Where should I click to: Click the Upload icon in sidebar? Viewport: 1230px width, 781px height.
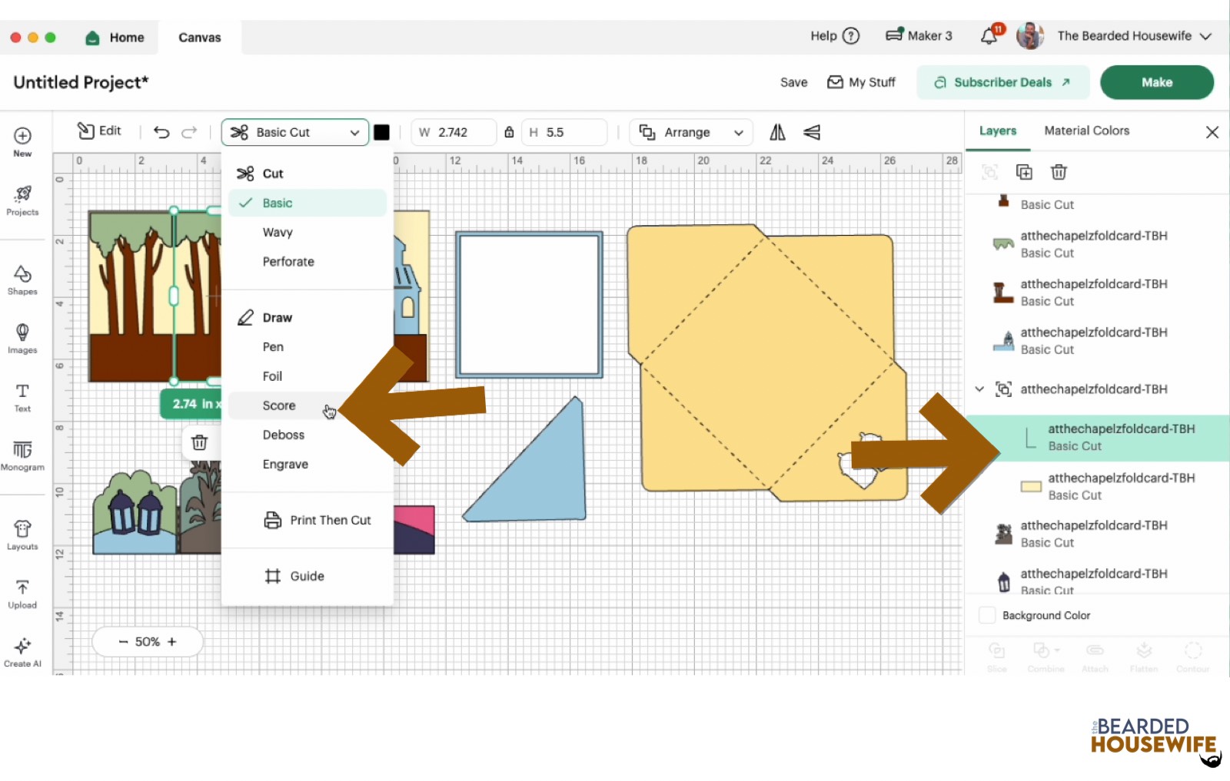(22, 594)
